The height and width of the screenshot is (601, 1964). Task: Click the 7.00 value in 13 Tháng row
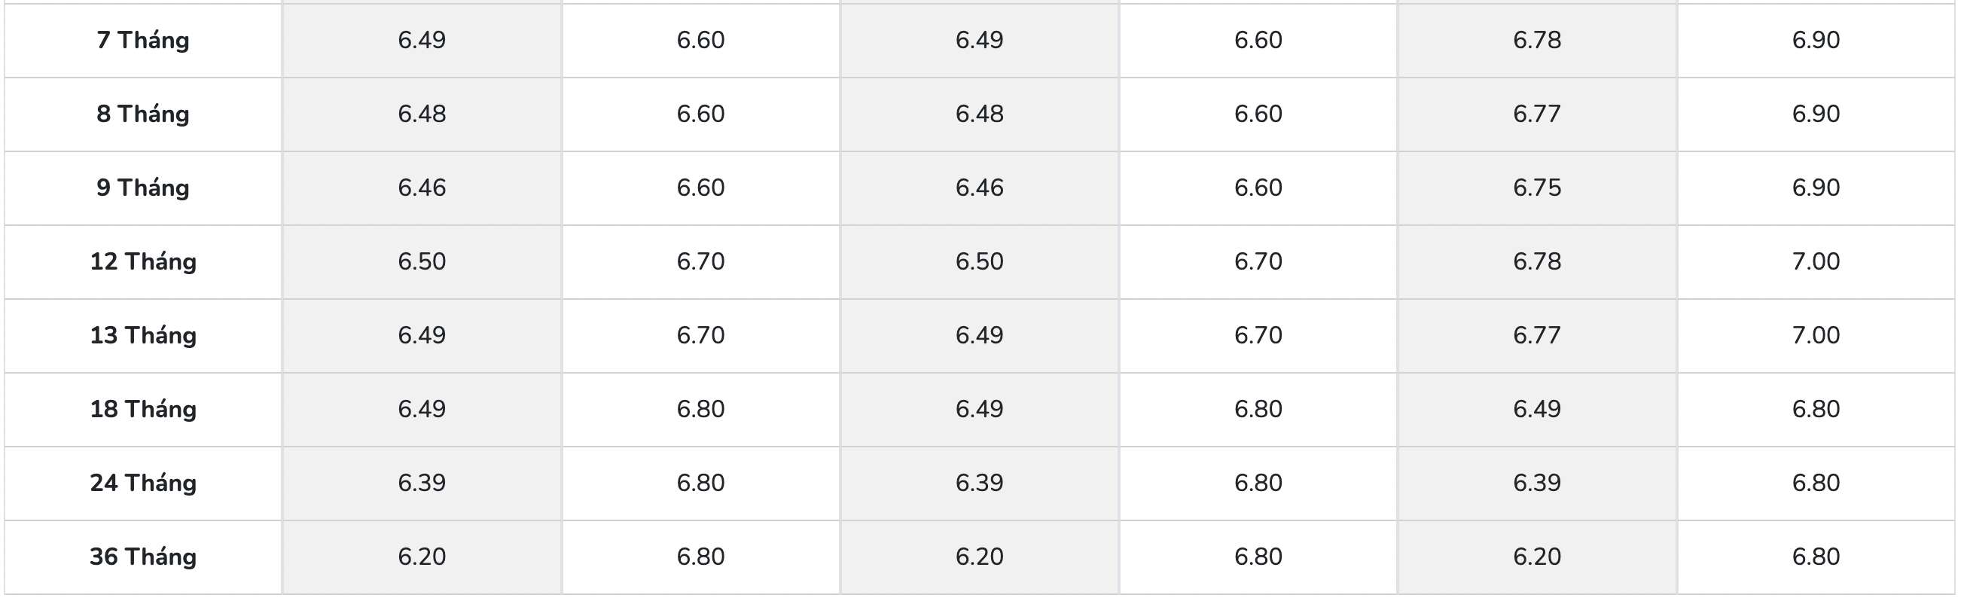[1816, 335]
